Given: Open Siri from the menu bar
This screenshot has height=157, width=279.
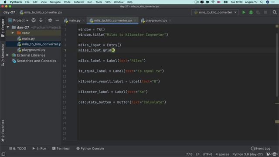Looking at the screenshot, I should (x=268, y=2).
